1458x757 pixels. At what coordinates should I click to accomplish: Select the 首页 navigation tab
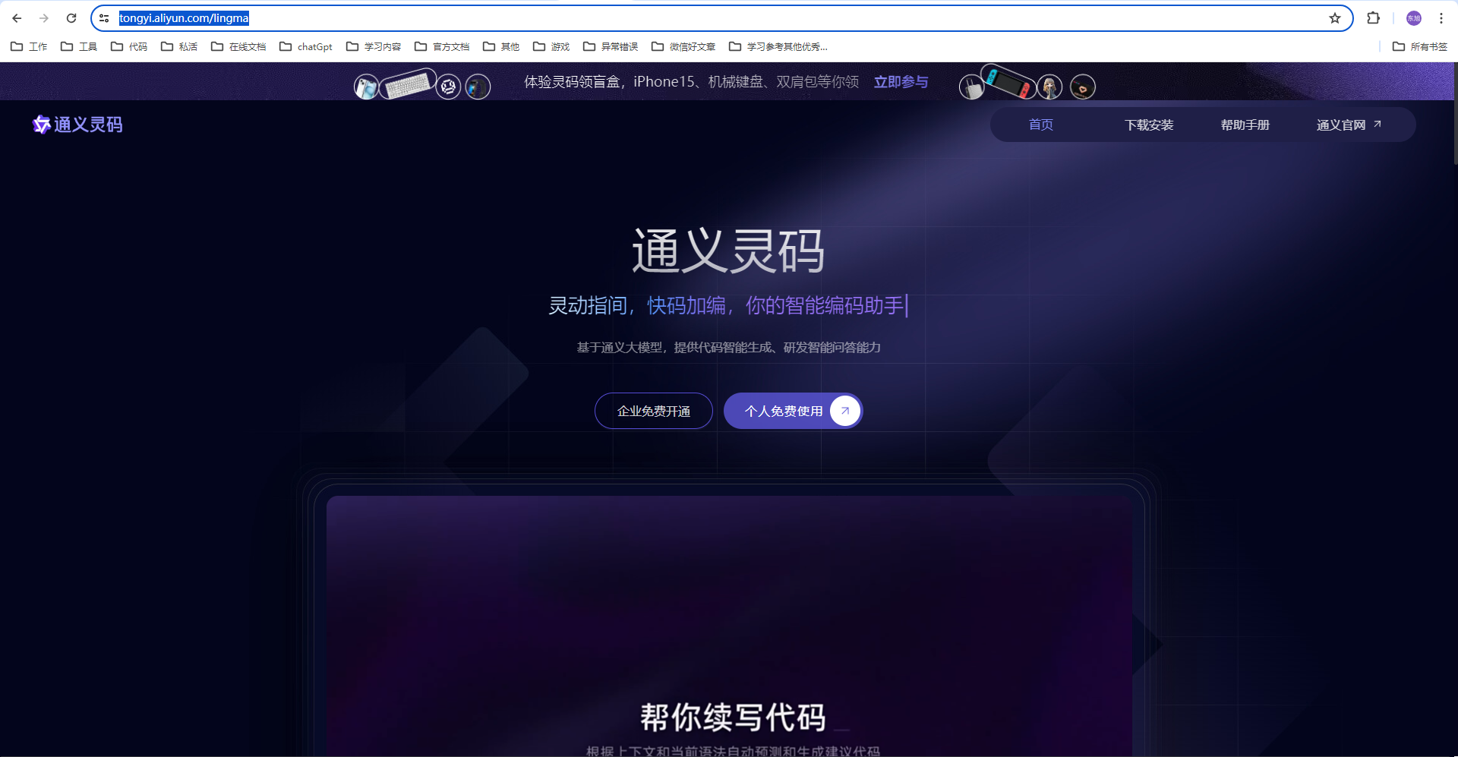pos(1040,125)
